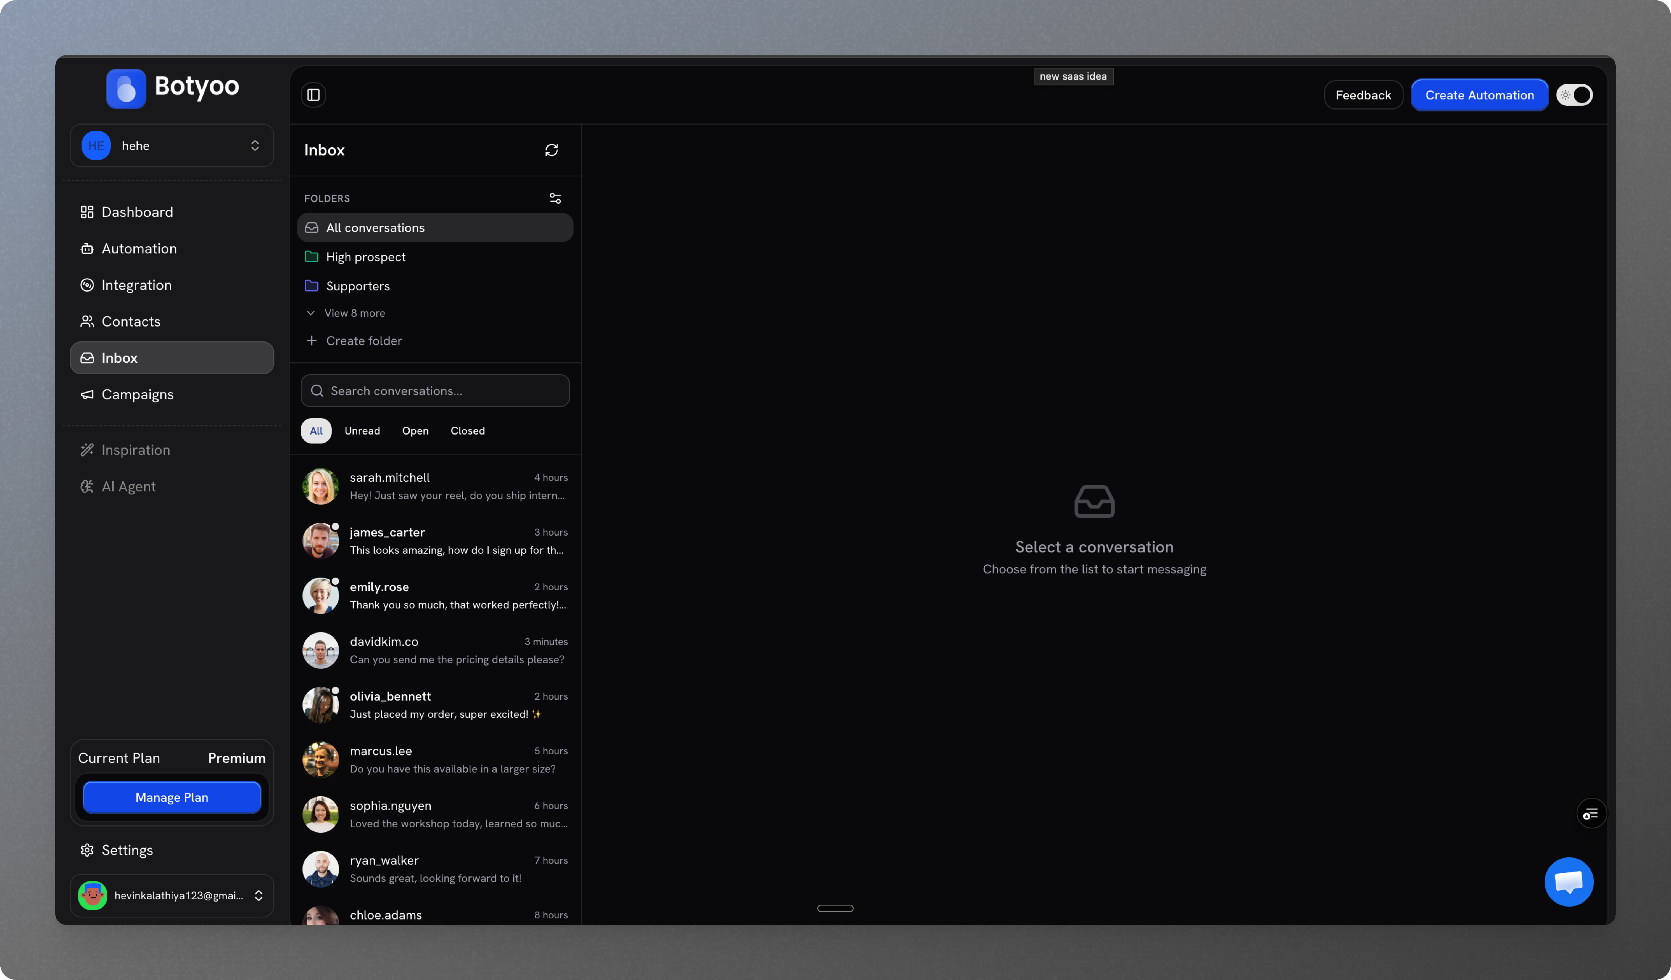Open Integration in the sidebar
This screenshot has height=980, width=1671.
click(172, 285)
